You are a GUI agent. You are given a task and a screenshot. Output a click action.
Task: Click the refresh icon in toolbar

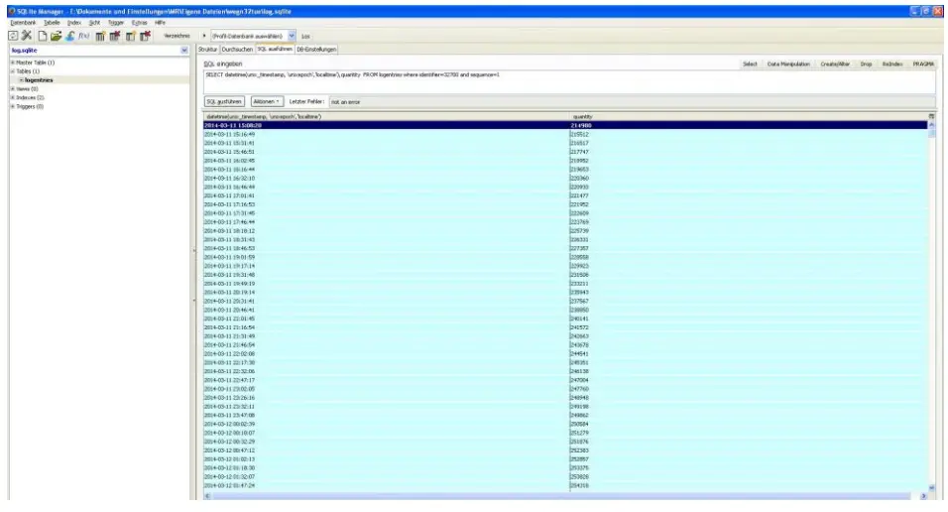[13, 37]
